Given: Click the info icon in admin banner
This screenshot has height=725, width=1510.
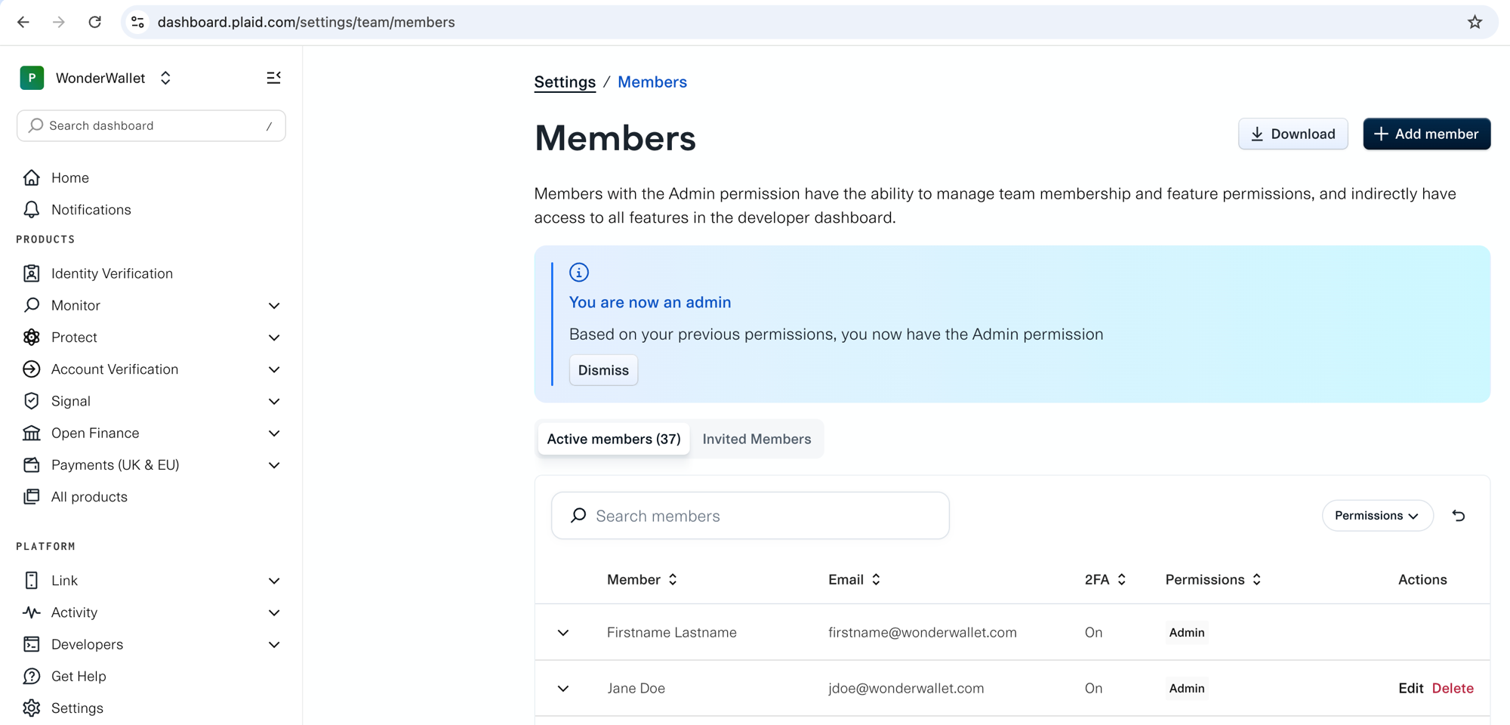Looking at the screenshot, I should click(x=579, y=272).
